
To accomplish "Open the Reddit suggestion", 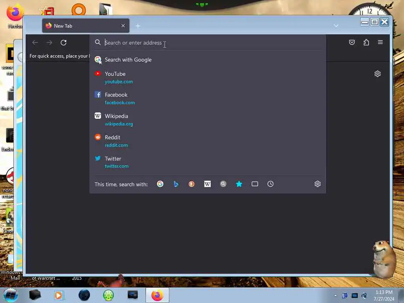I will pos(208,141).
